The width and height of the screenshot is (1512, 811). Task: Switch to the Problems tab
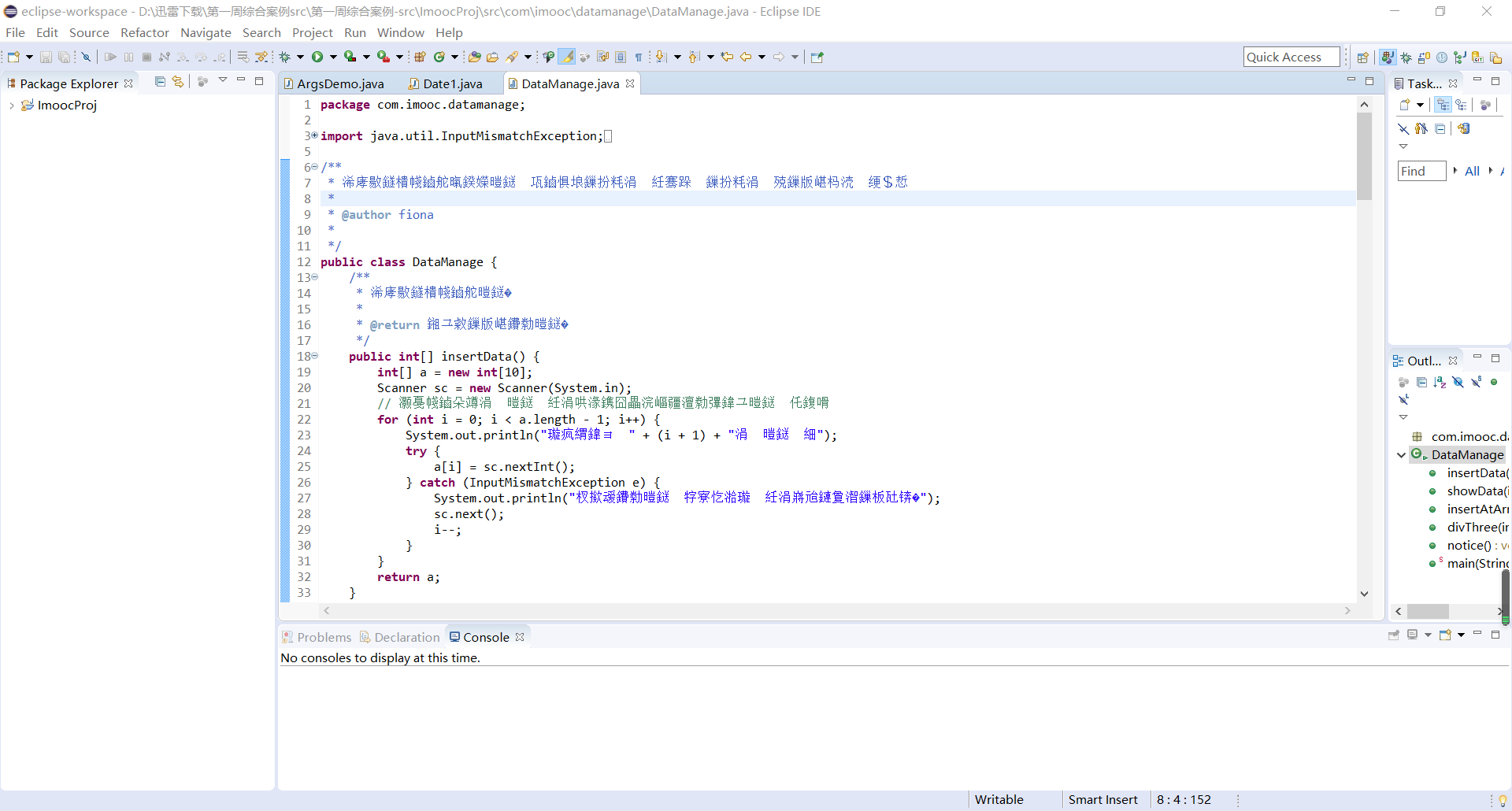[317, 637]
